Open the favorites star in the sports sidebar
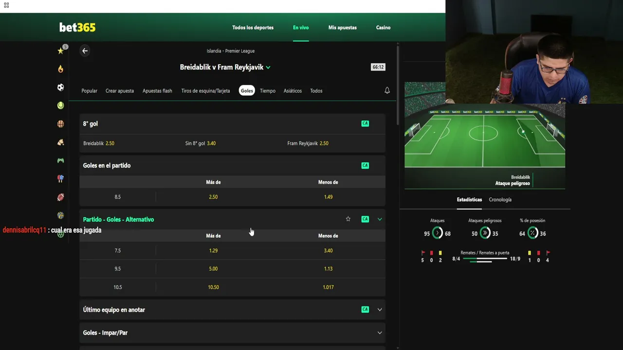623x350 pixels. pyautogui.click(x=60, y=51)
